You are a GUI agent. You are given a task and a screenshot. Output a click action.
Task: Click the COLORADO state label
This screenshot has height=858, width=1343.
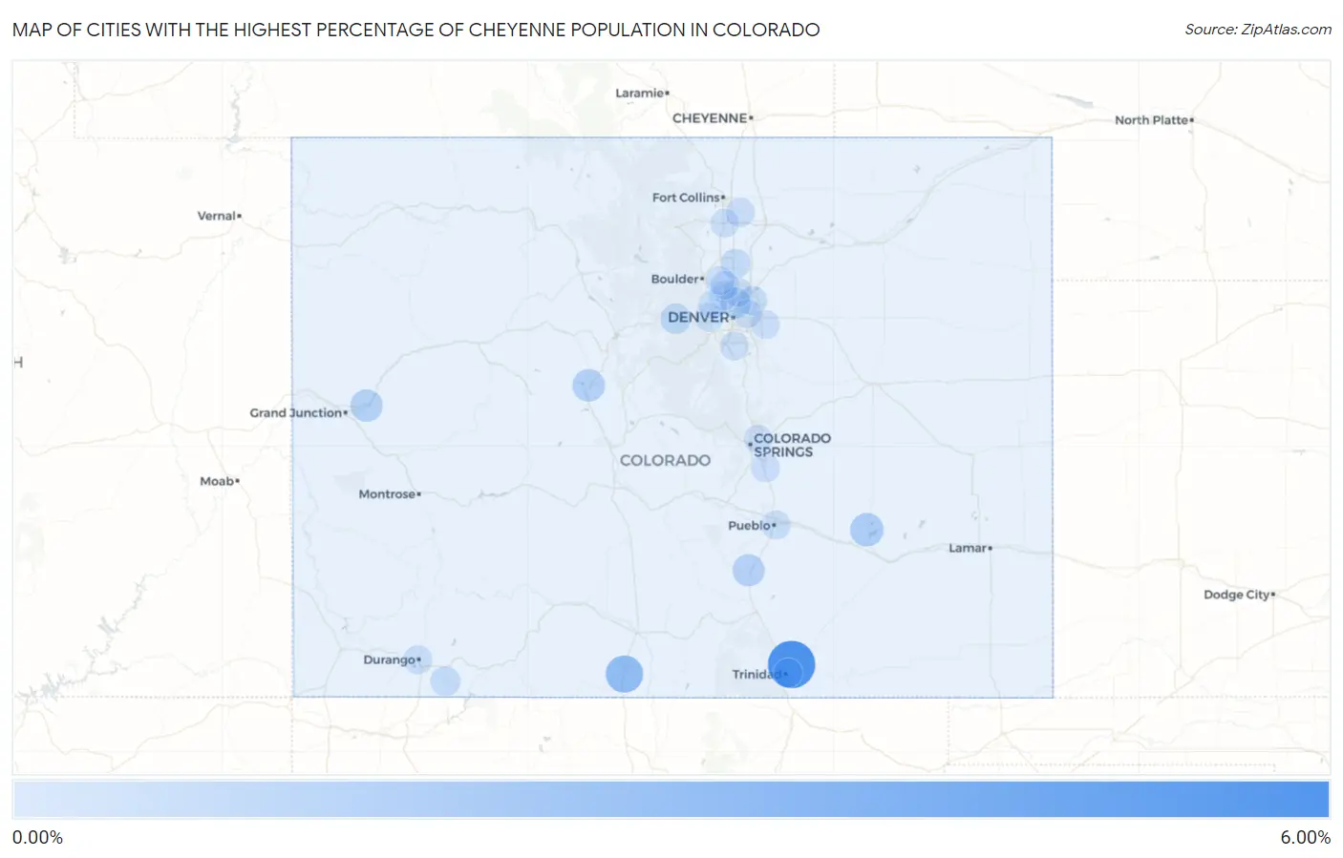pos(665,460)
